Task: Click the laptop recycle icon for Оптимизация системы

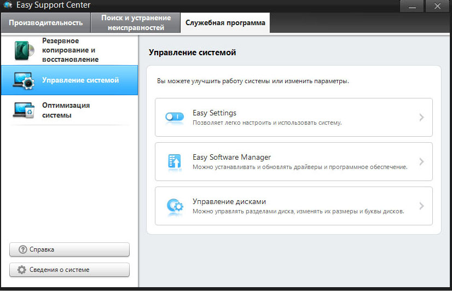Action: tap(24, 110)
